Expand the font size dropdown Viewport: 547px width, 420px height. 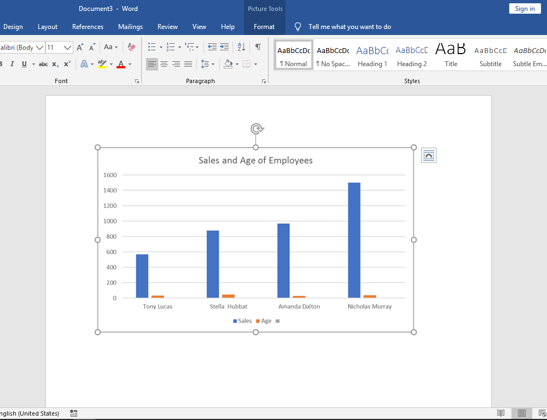point(68,48)
